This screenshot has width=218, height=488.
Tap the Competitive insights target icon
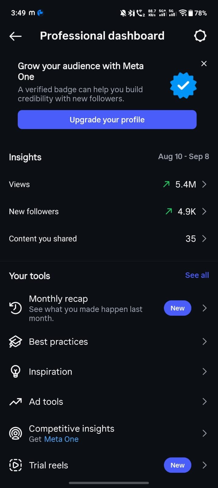(16, 433)
